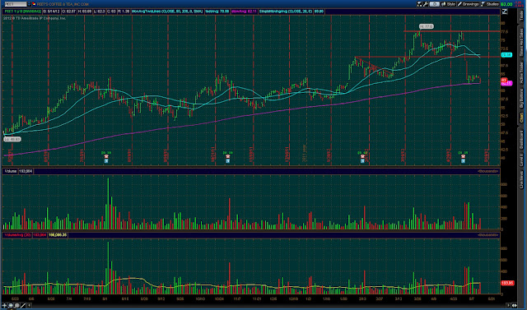The image size is (527, 310).
Task: Click the symbol entry field showing PEET
Action: pyautogui.click(x=16, y=4)
